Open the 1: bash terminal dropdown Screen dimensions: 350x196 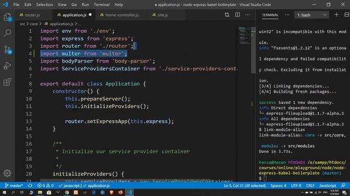312,15
